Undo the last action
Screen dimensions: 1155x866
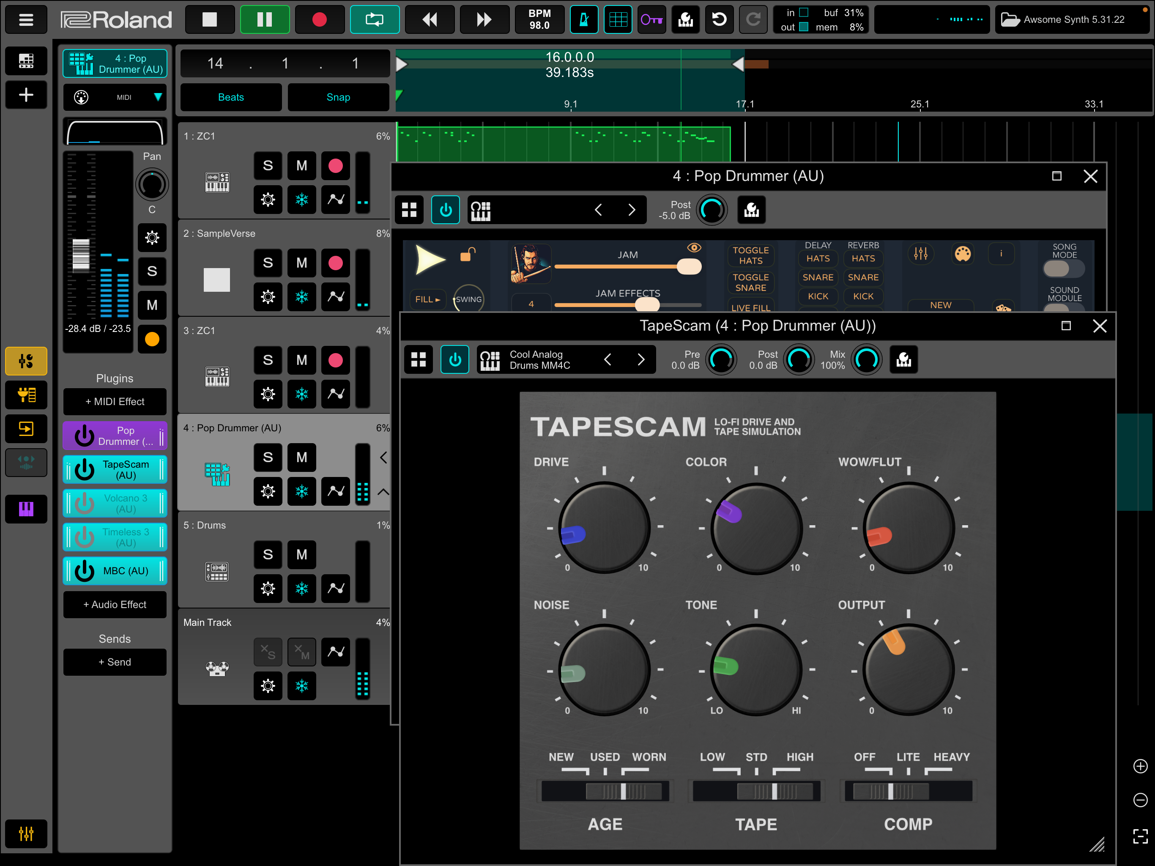pyautogui.click(x=720, y=20)
